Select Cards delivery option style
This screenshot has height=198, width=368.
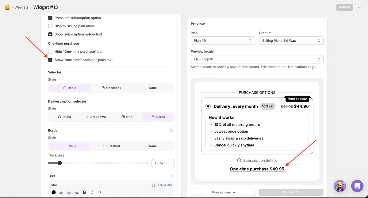[x=158, y=117]
